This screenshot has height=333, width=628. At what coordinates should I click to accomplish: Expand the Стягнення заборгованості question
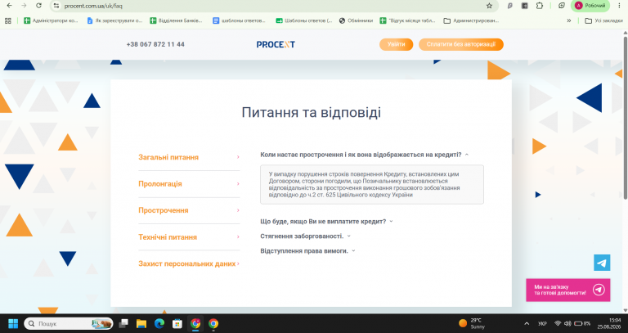coord(305,236)
